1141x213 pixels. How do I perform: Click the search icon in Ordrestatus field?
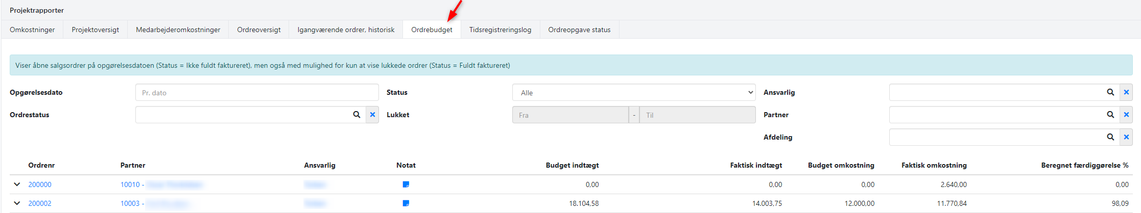(x=356, y=115)
